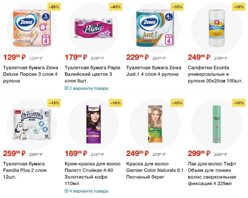This screenshot has height=198, width=248.
Task: Open Краска для волос Garnier title link
Action: click(155, 170)
